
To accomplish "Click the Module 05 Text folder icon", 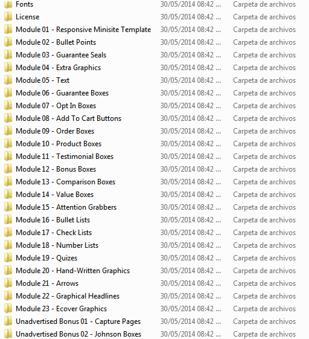I will [x=8, y=80].
